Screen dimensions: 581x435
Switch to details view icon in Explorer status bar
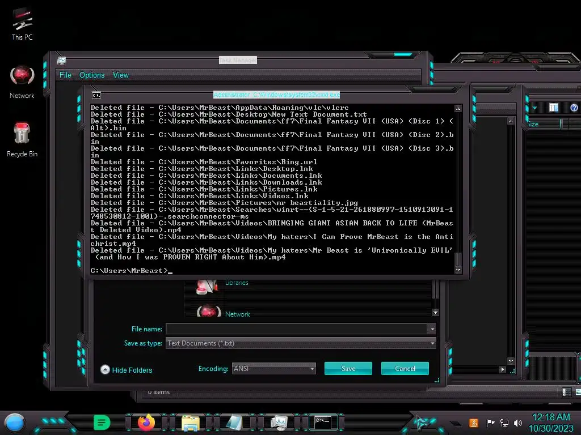point(567,392)
